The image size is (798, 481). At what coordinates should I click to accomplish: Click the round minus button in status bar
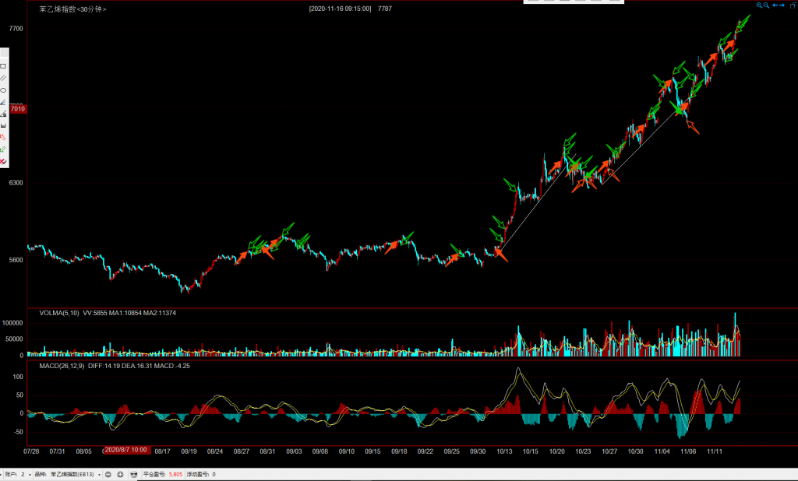coord(108,474)
